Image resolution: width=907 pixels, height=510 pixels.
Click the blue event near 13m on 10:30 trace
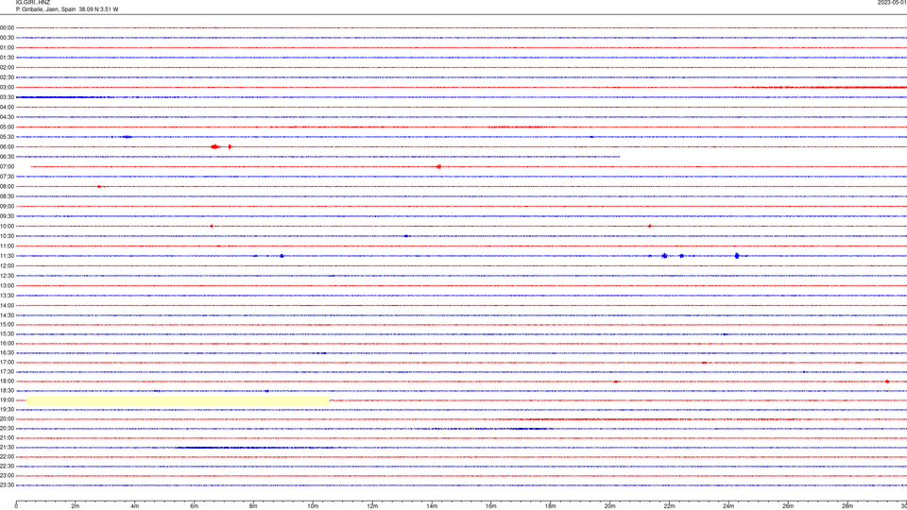[x=406, y=236]
